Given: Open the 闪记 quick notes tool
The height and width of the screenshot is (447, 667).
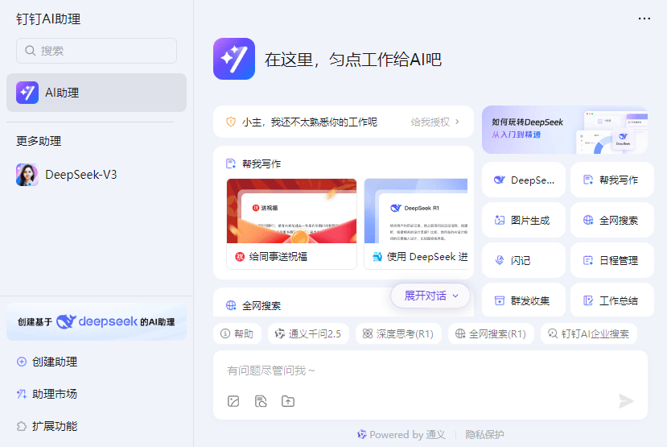Looking at the screenshot, I should (522, 260).
